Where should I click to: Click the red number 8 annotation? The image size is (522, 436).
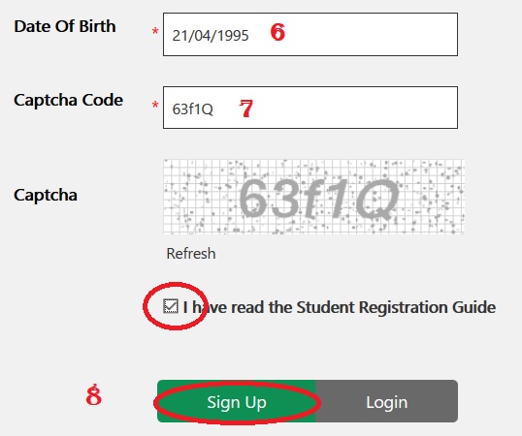click(93, 394)
